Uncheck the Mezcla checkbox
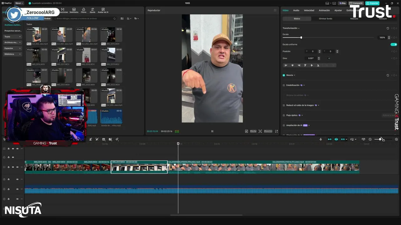 point(284,75)
